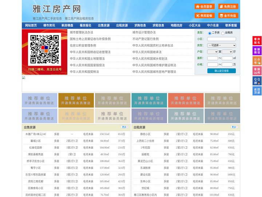Viewport: 262px width, 197px height.
Task: Open 求购信息 in navigation bar
Action: (140, 26)
